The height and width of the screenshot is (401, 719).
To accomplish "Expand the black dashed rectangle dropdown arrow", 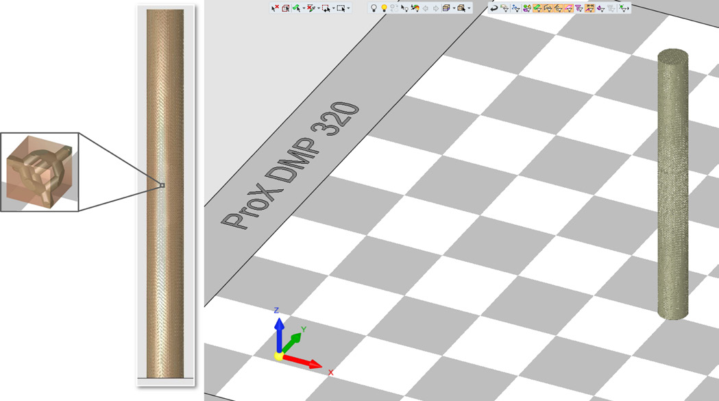I will 348,8.
